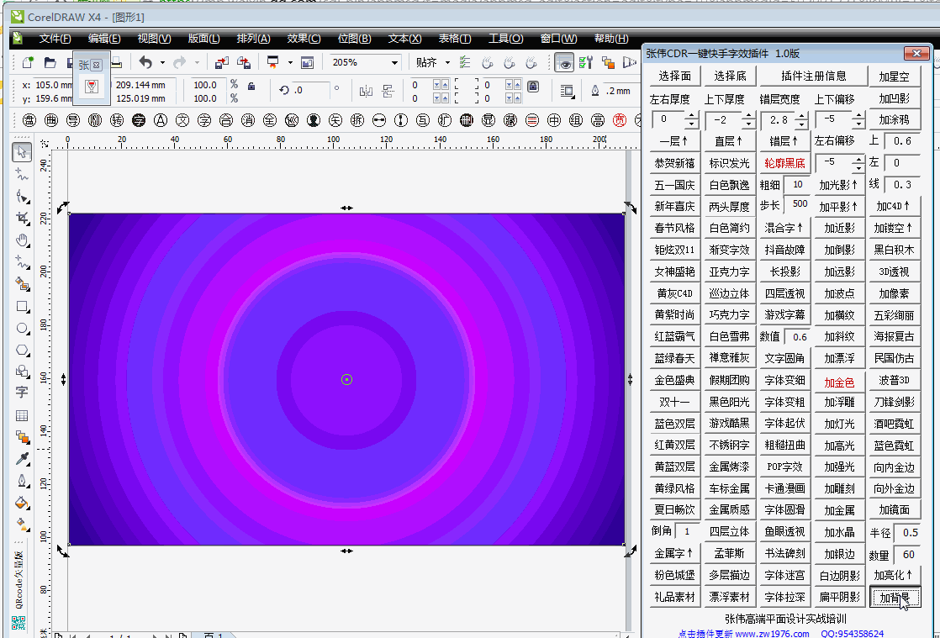Select the Hand pan tool

pos(22,240)
